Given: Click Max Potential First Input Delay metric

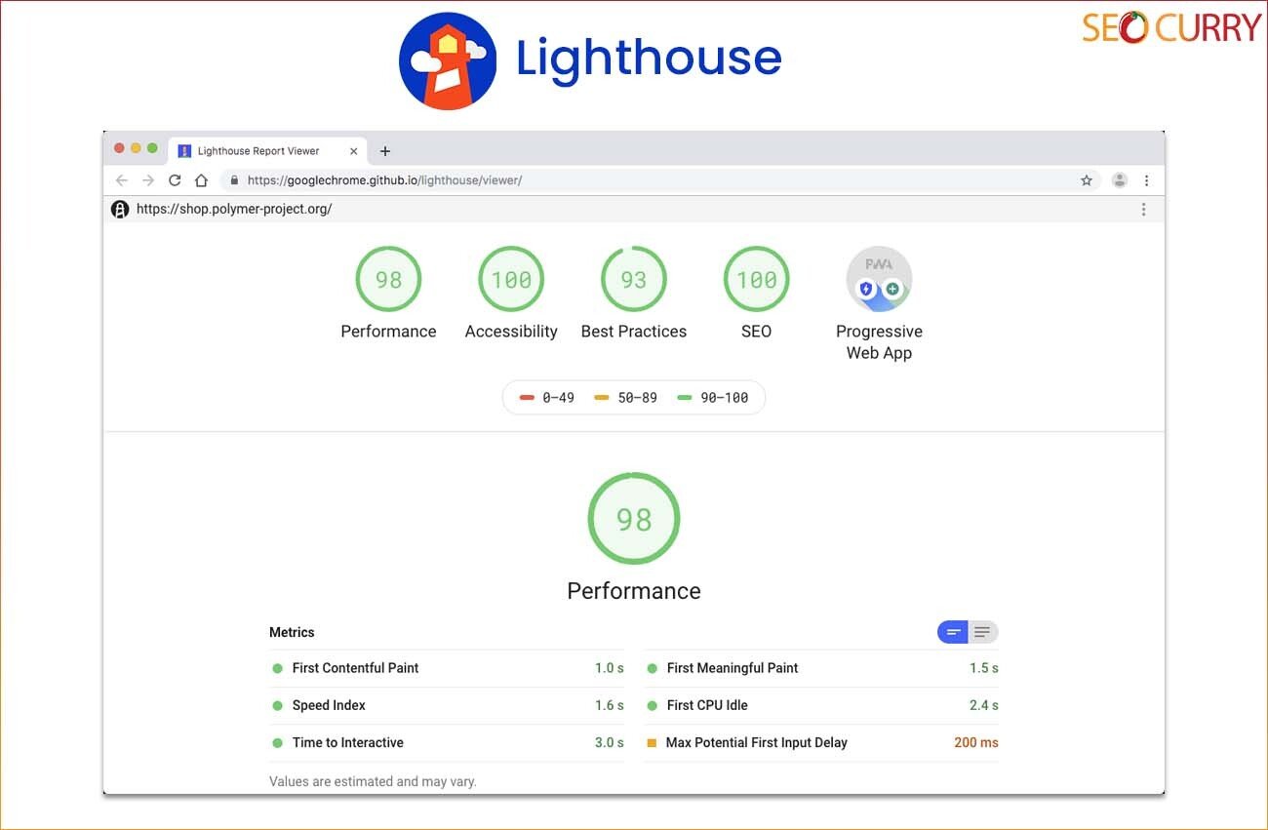Looking at the screenshot, I should point(821,742).
